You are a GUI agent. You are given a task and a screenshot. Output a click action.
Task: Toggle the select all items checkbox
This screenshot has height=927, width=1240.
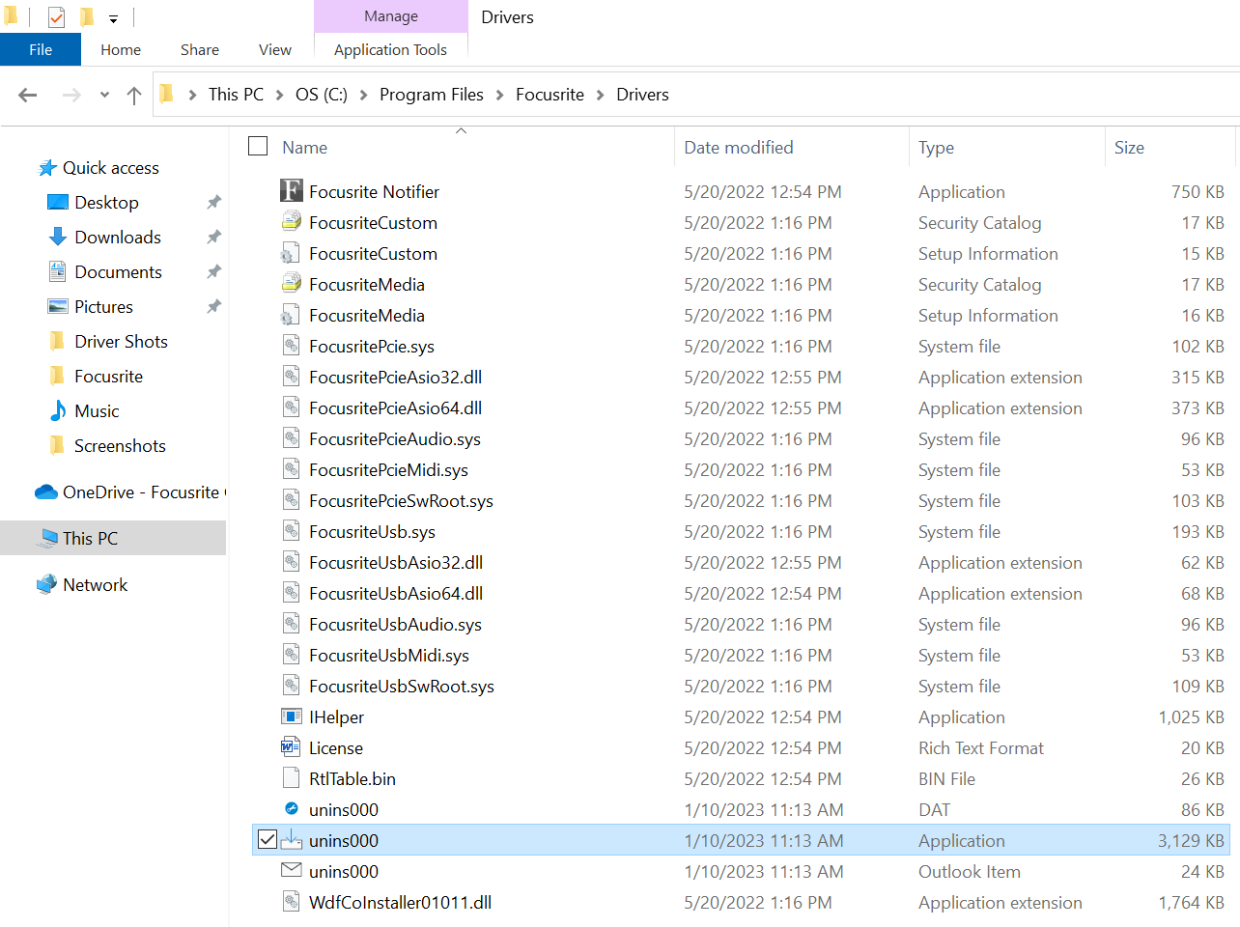(258, 146)
